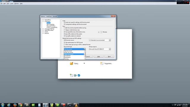Image resolution: width=190 pixels, height=107 pixels.
Task: Open the File menu
Action: (1, 4)
